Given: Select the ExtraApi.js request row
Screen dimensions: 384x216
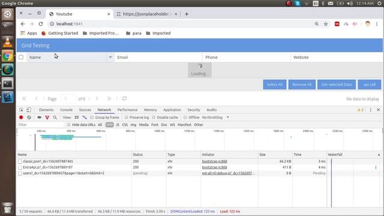Looking at the screenshot, I should point(172,167).
